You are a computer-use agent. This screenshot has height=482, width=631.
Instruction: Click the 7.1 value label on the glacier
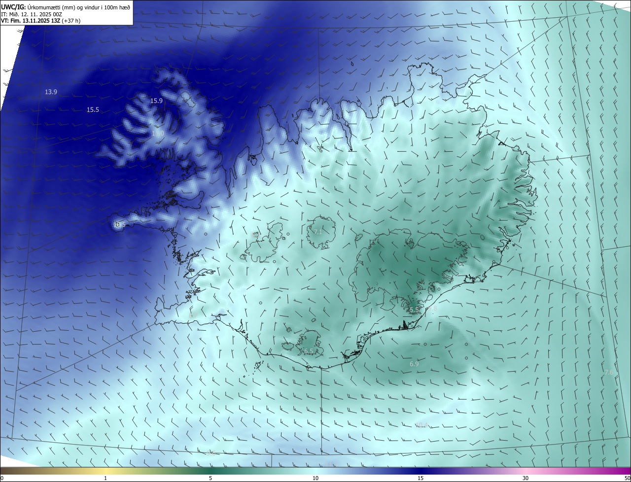317,232
